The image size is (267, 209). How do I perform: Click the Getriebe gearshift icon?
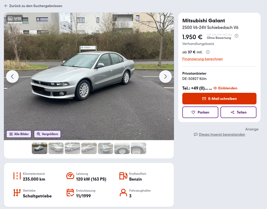(x=17, y=193)
